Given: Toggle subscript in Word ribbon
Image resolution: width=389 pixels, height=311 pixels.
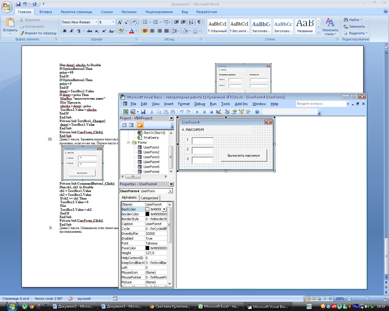Looking at the screenshot, I should [x=97, y=31].
